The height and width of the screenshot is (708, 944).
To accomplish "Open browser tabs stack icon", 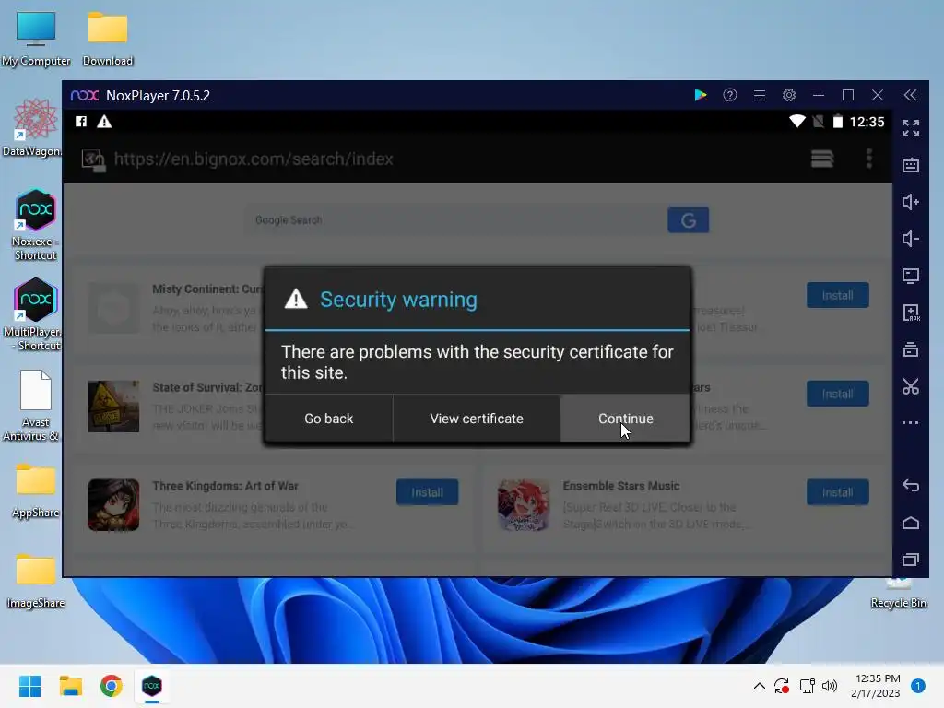I will coord(821,159).
